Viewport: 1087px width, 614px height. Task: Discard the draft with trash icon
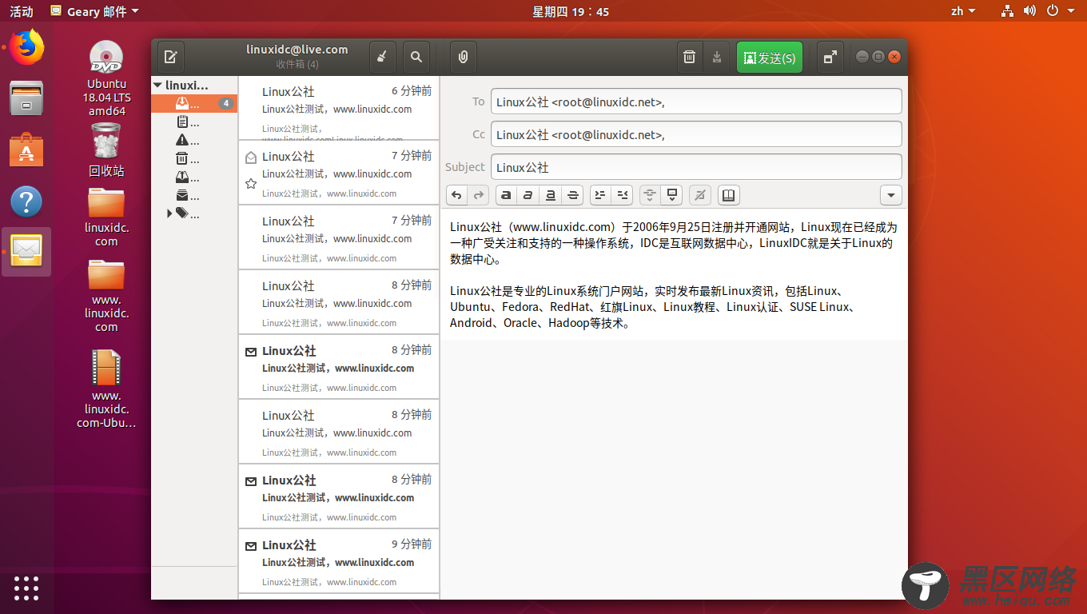[690, 58]
